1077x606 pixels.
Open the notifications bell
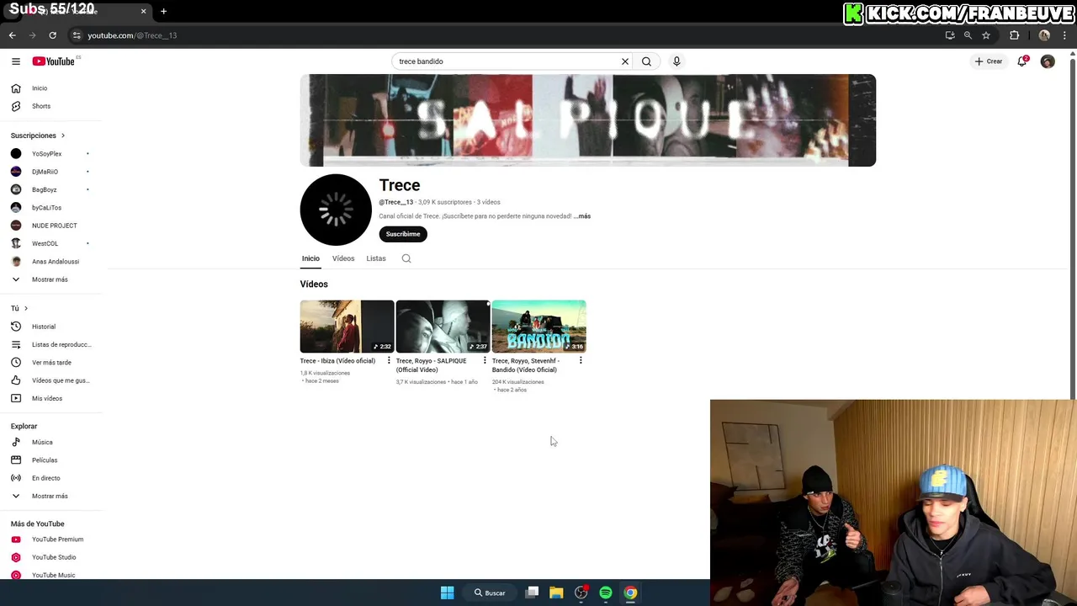pos(1022,61)
